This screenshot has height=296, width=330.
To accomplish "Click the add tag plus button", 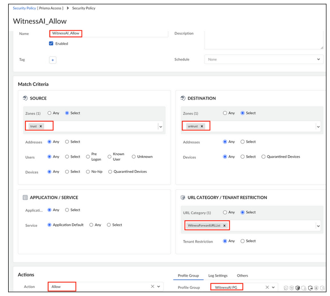I will (52, 60).
